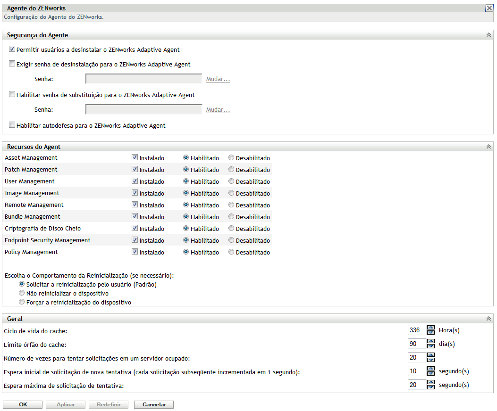This screenshot has height=411, width=497.
Task: Increase Ciclo de vida do cache value
Action: coord(431,328)
